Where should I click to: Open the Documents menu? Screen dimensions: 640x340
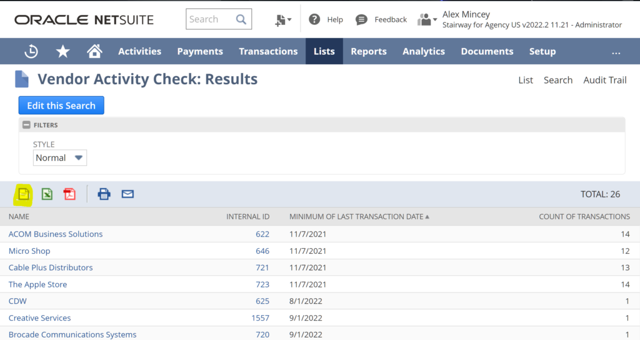487,51
